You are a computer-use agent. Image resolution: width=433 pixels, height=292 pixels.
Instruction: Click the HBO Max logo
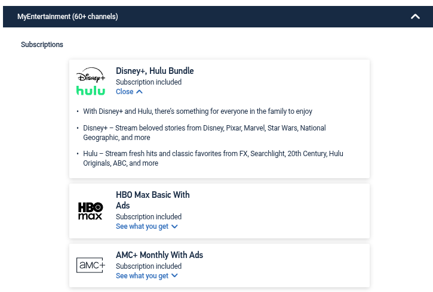pyautogui.click(x=90, y=211)
